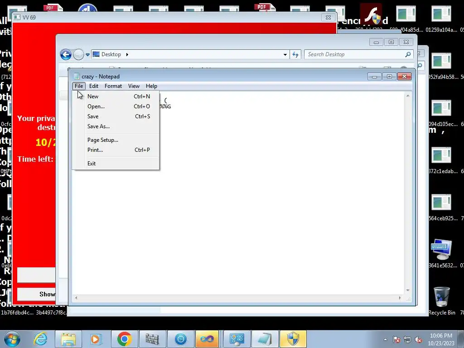Expand the Desktop breadcrumb arrow in Explorer
Viewport: 464px width, 348px height.
(x=127, y=54)
